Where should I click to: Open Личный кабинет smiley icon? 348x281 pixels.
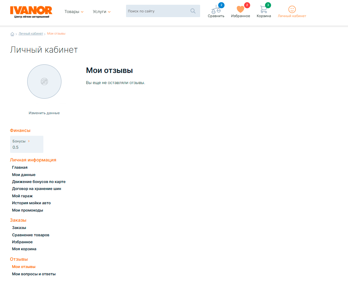(x=292, y=9)
